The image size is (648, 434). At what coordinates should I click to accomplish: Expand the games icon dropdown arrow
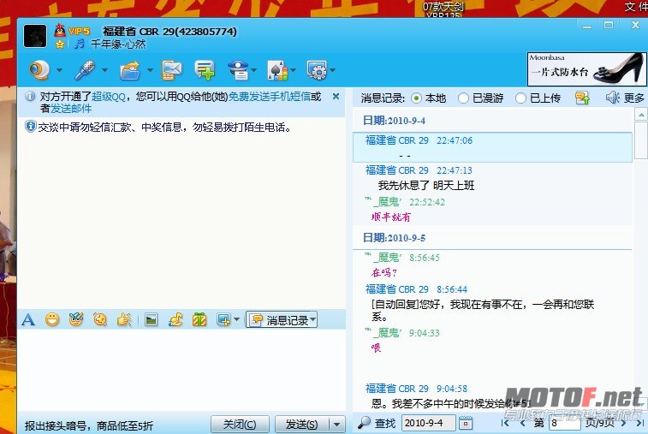click(x=293, y=70)
